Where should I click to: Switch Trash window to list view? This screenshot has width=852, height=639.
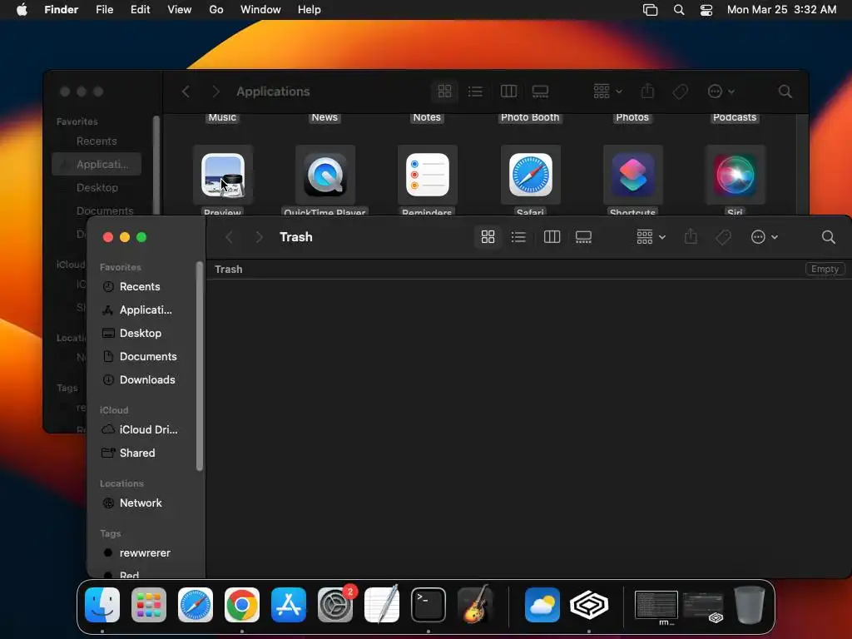(x=518, y=237)
